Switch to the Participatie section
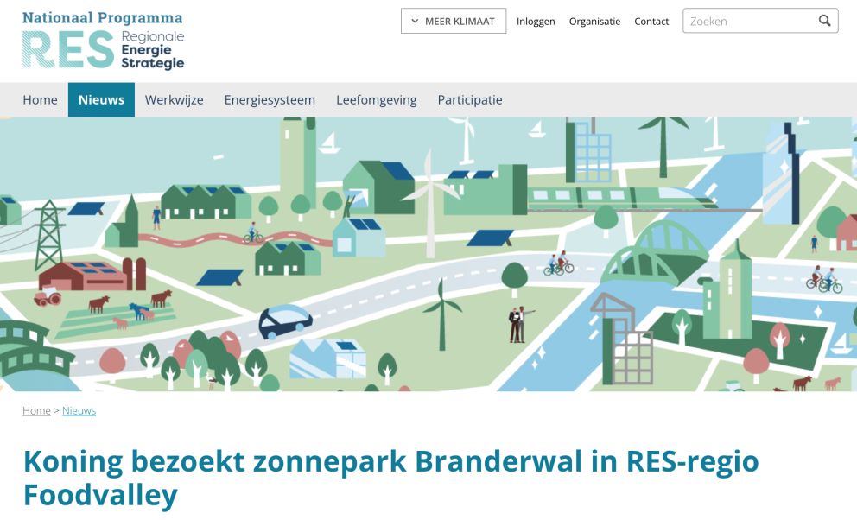Screen dimensions: 857x520 pyautogui.click(x=469, y=100)
